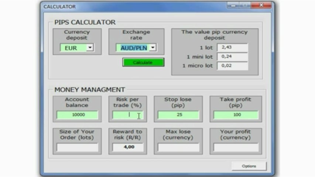The width and height of the screenshot is (315, 177).
Task: Focus the Risk per trade (%) field
Action: click(128, 115)
